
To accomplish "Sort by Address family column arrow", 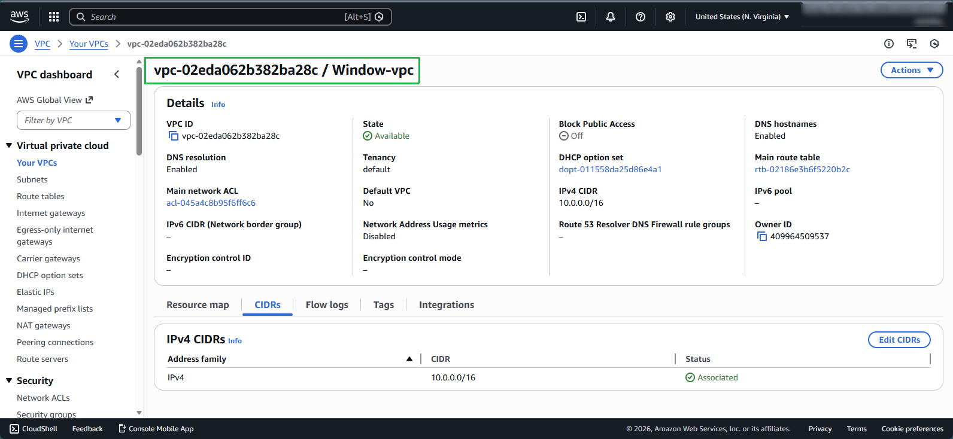I will 409,359.
